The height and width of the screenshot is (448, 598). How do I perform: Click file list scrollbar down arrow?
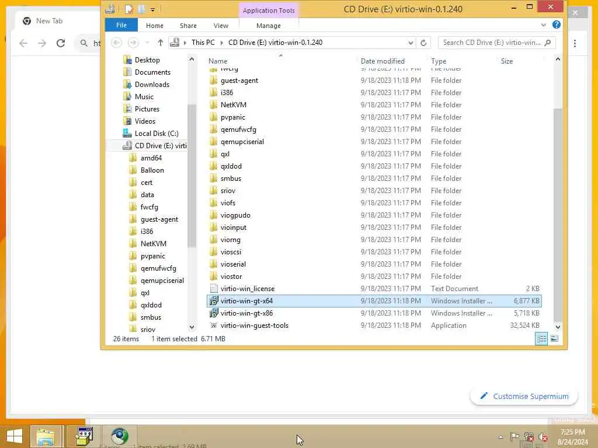click(x=558, y=327)
